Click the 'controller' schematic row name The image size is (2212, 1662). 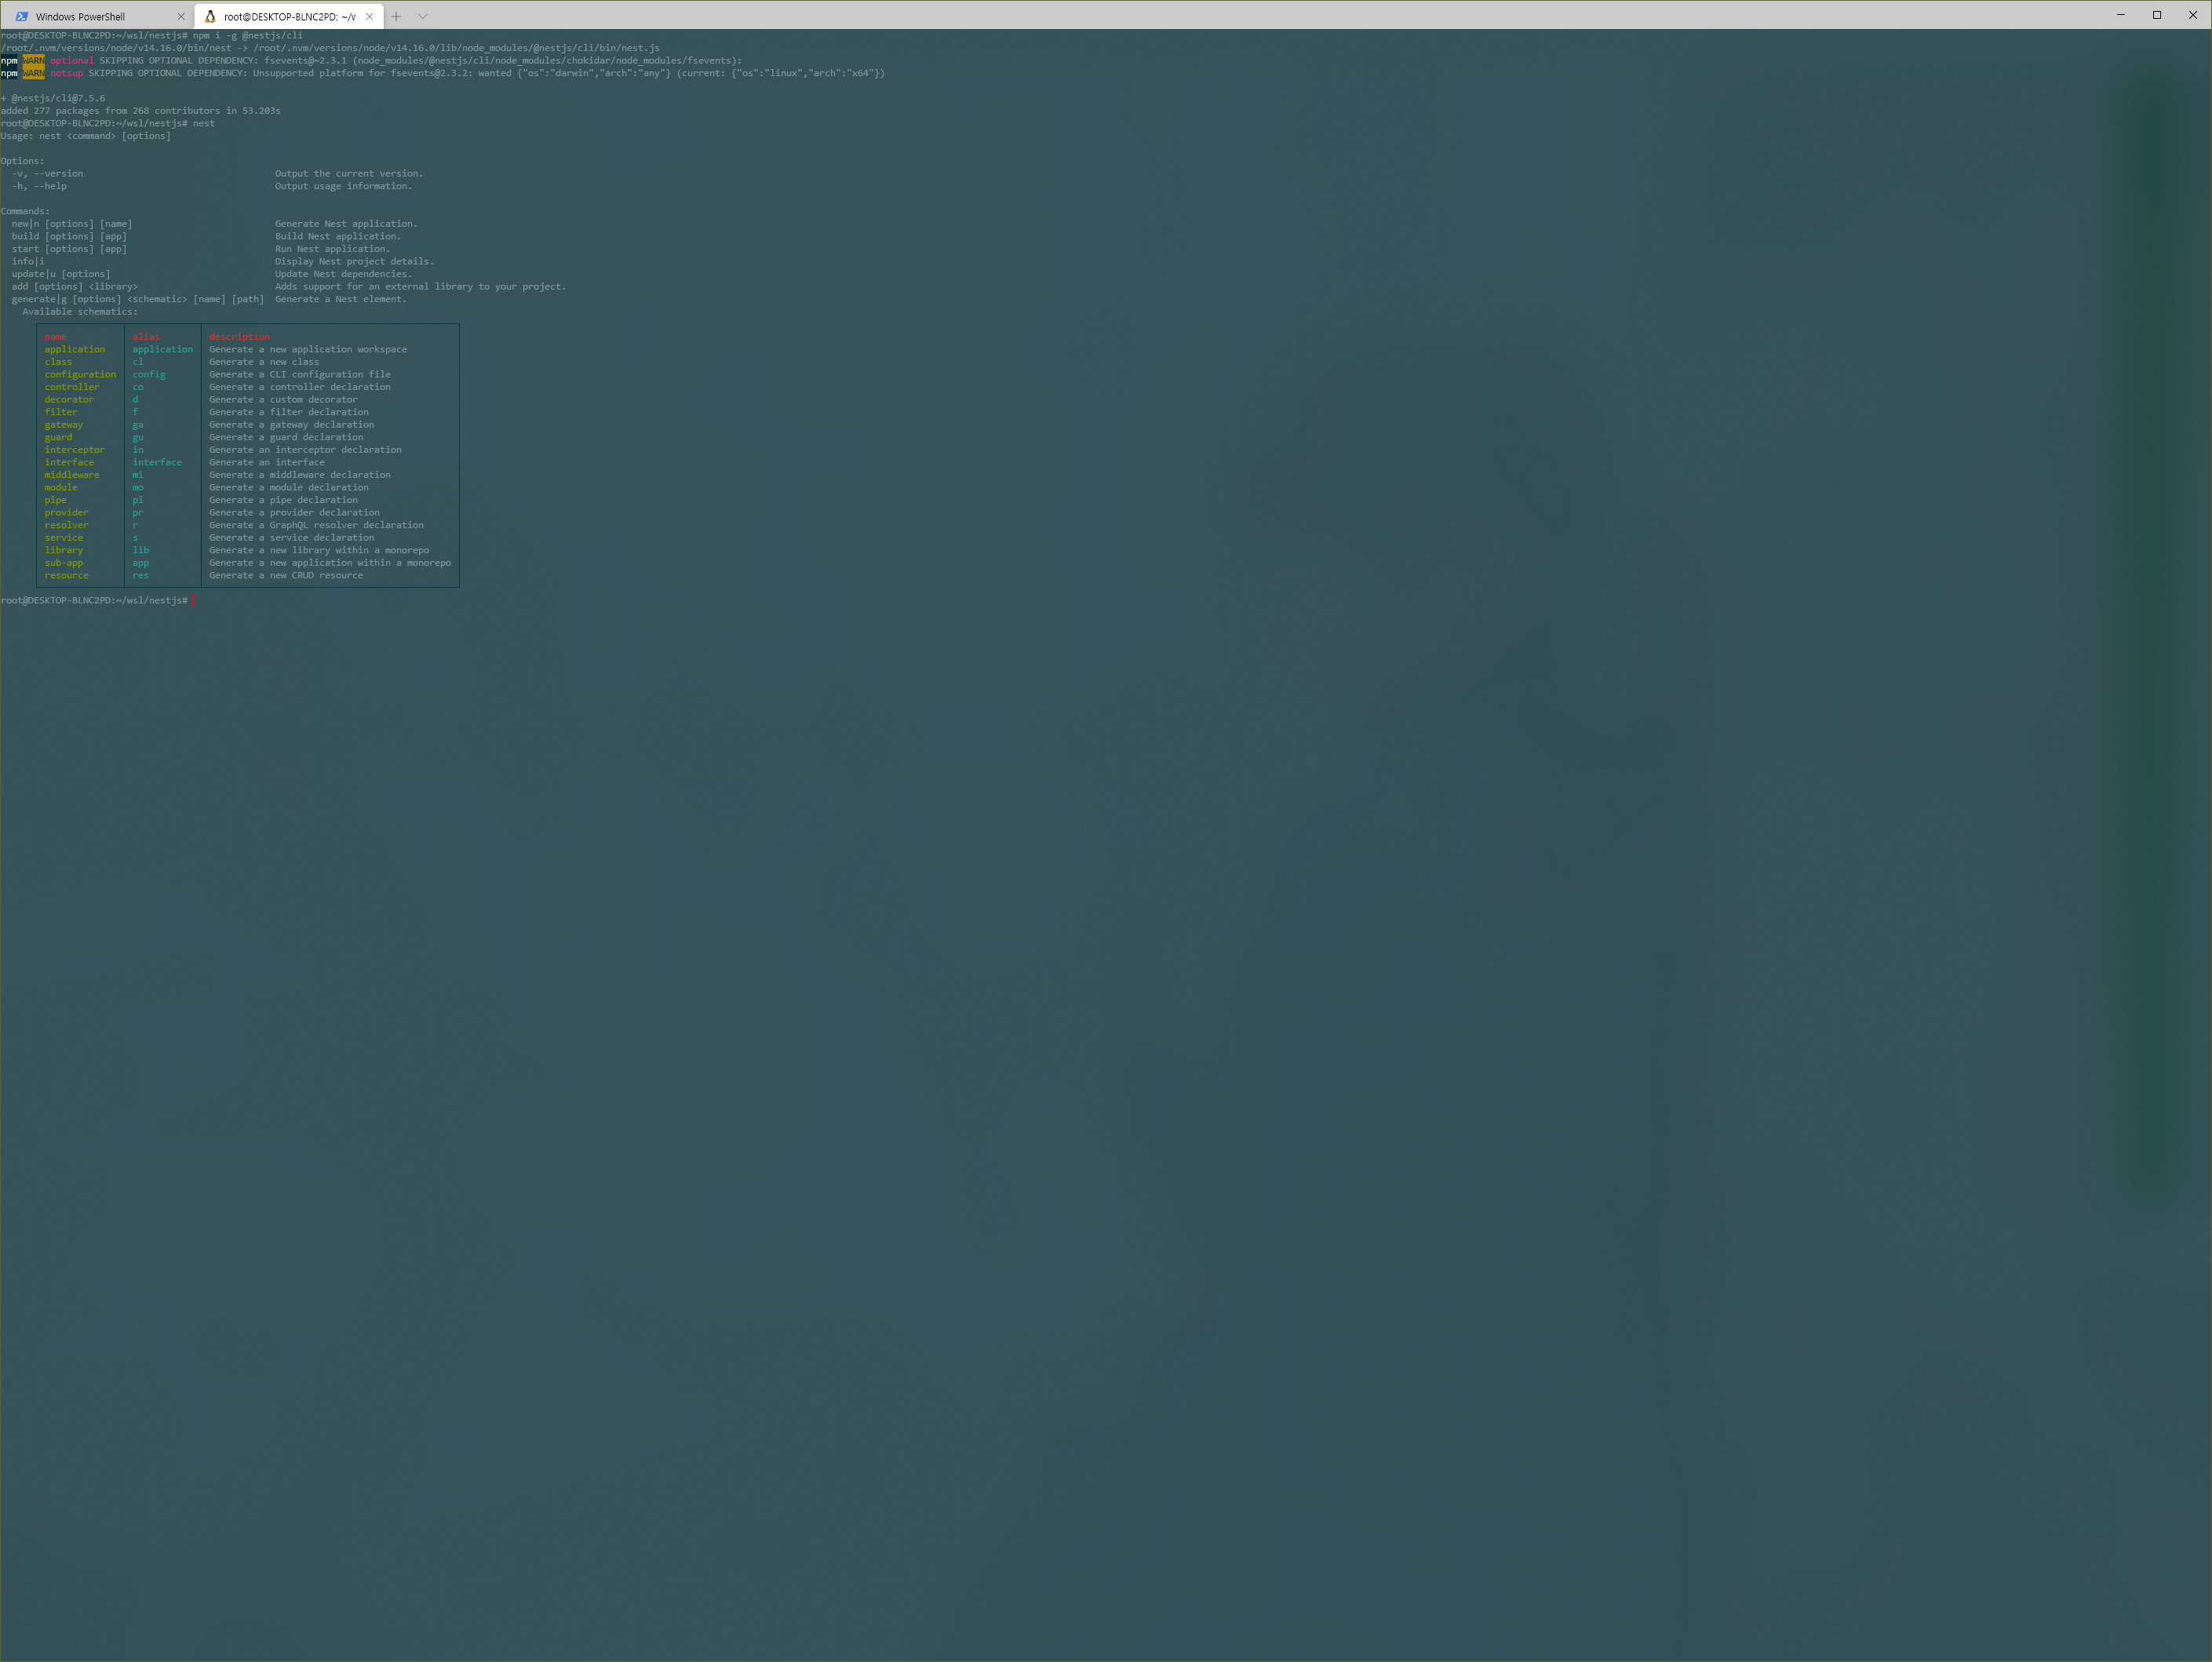coord(72,387)
